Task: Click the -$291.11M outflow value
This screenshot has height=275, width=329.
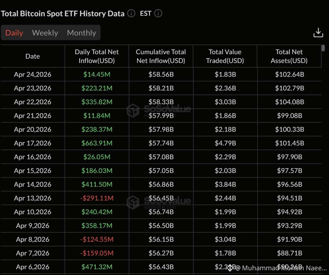Action: pos(97,198)
